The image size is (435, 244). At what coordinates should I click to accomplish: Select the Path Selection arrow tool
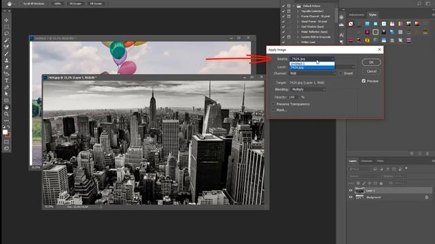6,94
